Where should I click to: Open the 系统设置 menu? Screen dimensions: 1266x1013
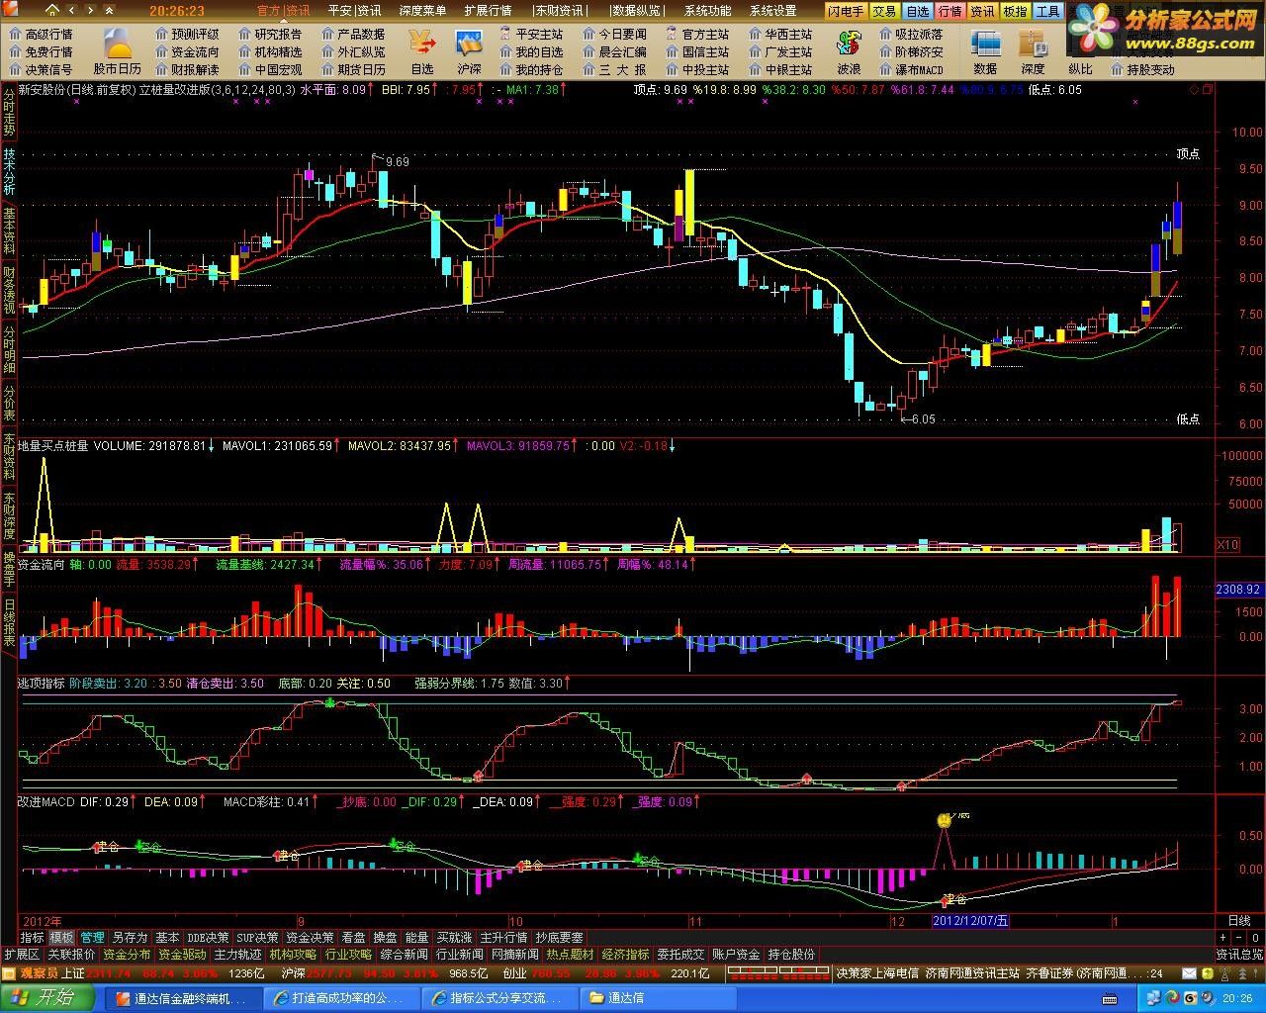point(772,11)
